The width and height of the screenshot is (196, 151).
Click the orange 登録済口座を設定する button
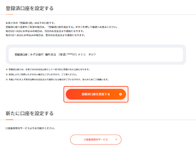tap(96, 94)
